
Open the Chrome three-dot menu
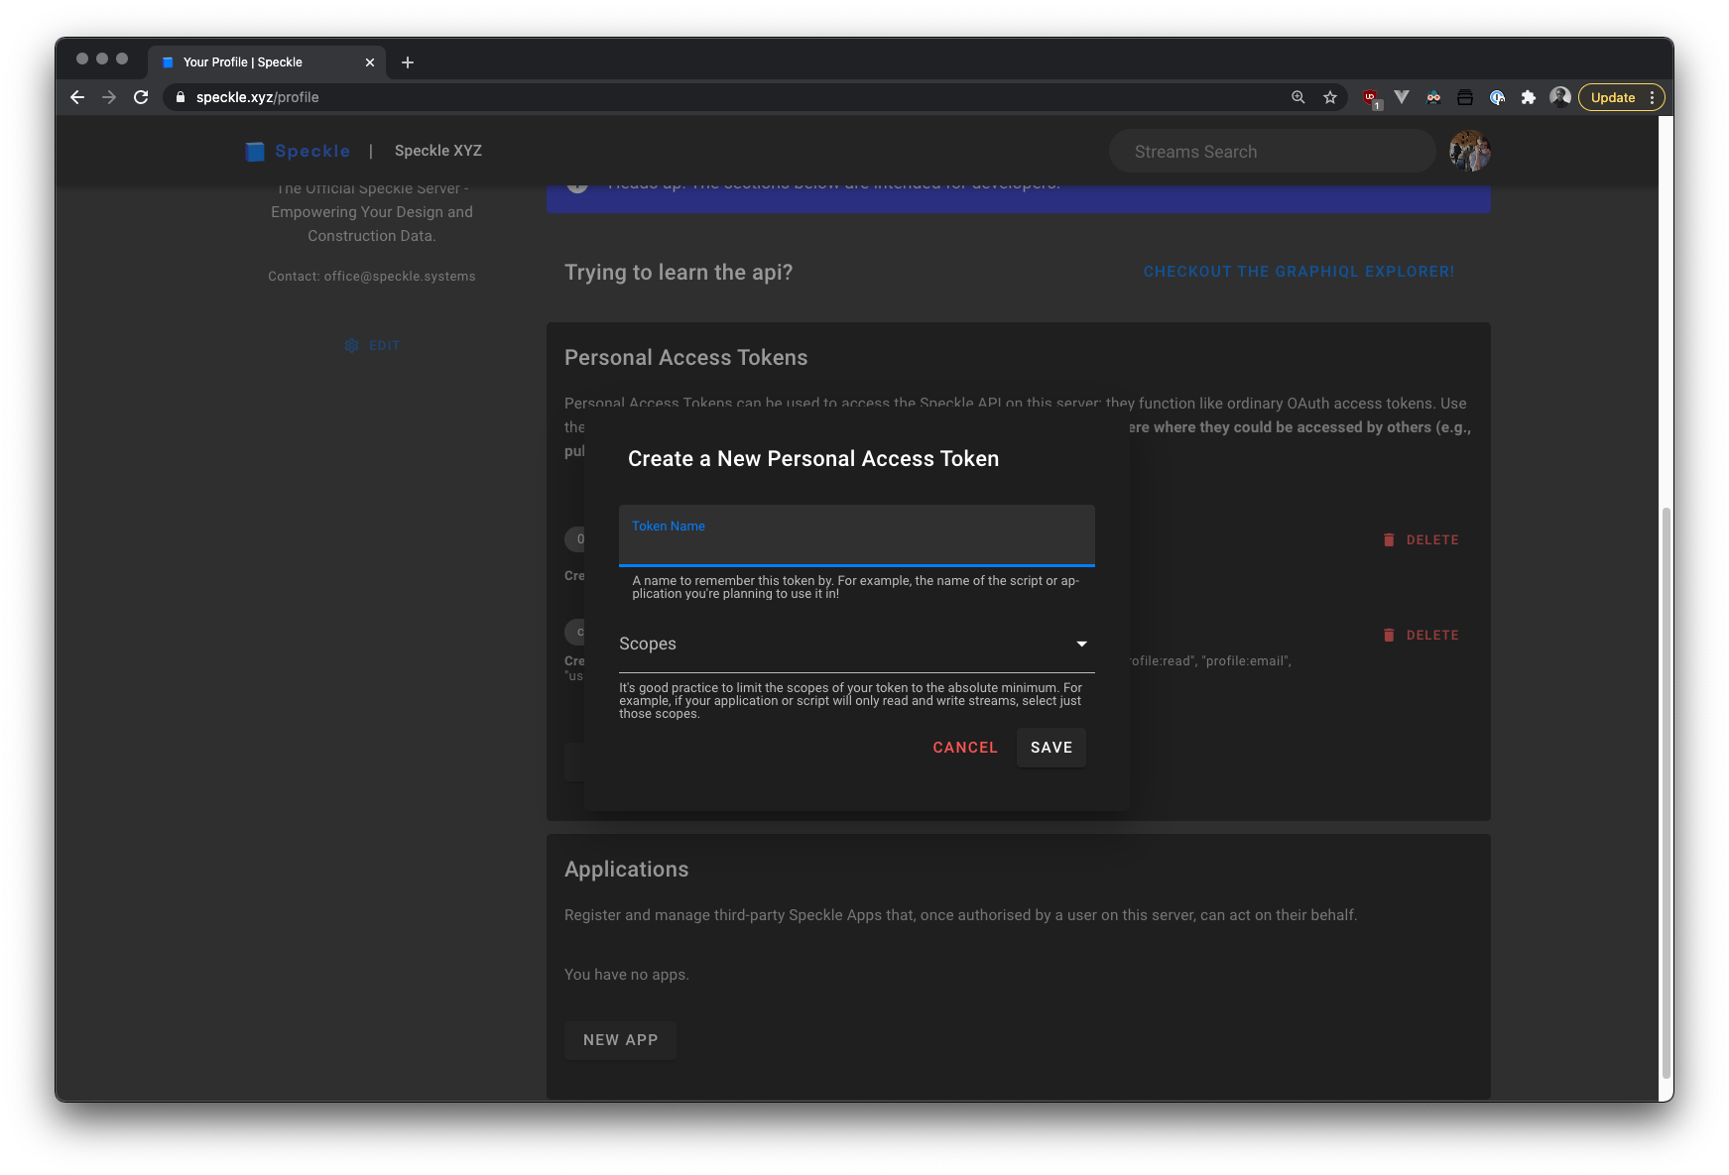[x=1653, y=97]
